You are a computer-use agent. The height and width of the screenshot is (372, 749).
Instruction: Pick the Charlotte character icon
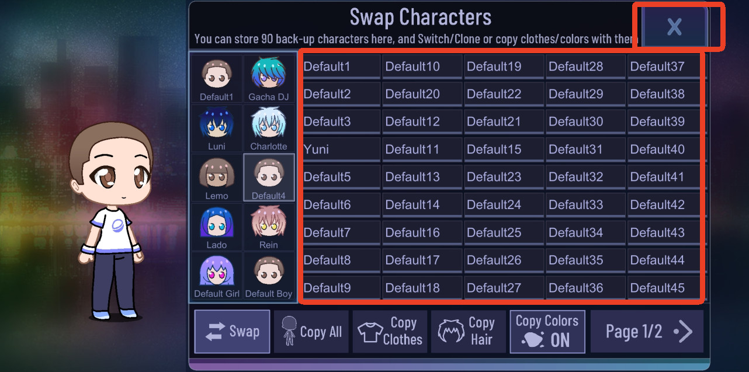point(269,128)
